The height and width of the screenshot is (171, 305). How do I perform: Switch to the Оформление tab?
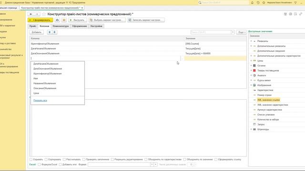click(x=80, y=26)
